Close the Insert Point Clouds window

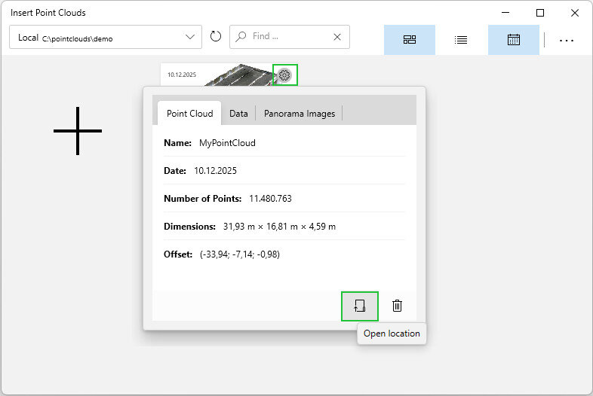point(575,13)
